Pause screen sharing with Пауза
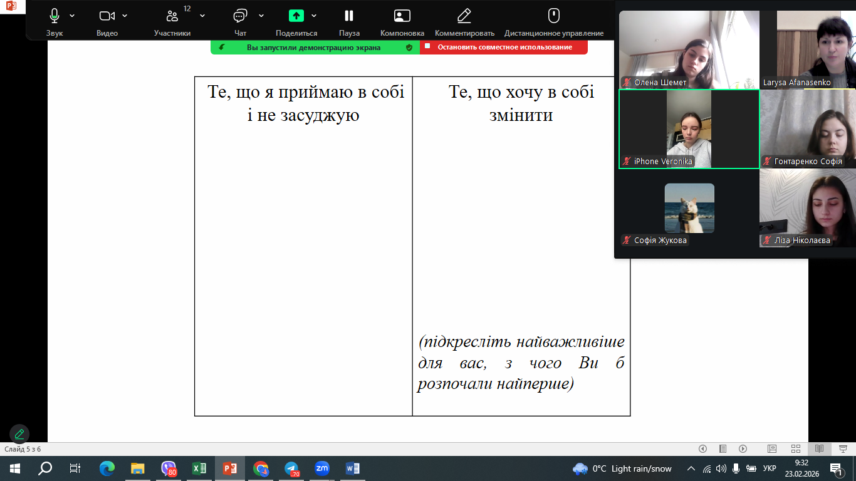This screenshot has height=481, width=856. coord(349,16)
